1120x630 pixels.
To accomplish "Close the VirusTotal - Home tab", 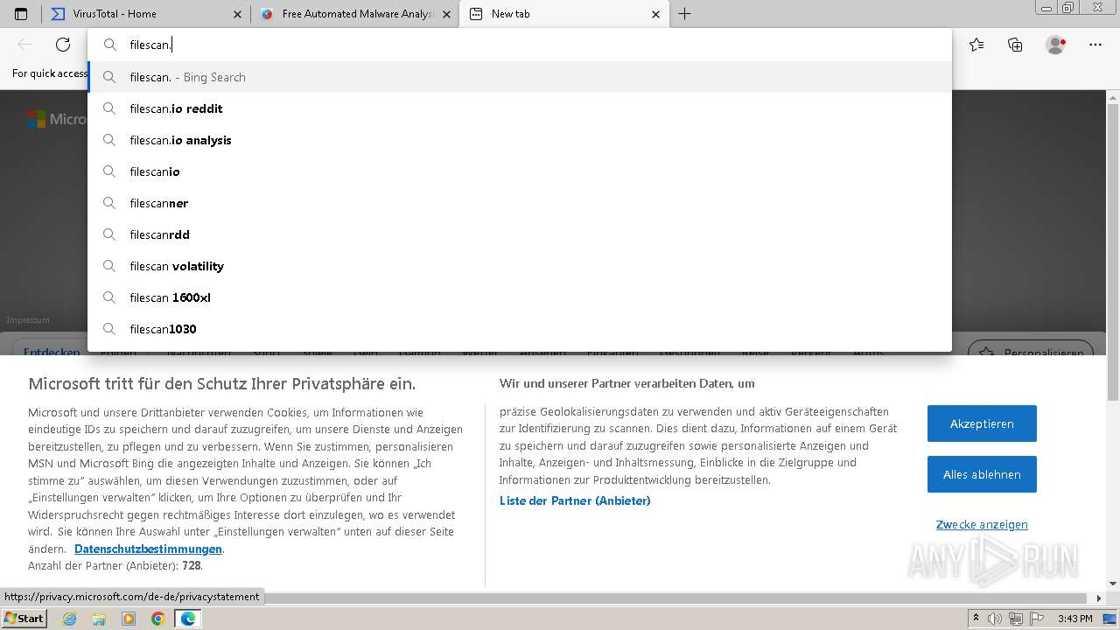I will click(237, 14).
